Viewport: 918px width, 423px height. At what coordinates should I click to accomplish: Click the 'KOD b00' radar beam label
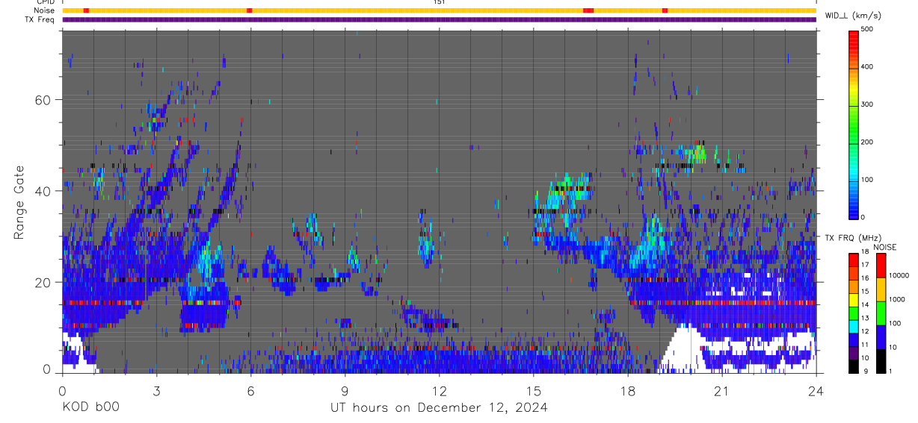click(x=90, y=408)
